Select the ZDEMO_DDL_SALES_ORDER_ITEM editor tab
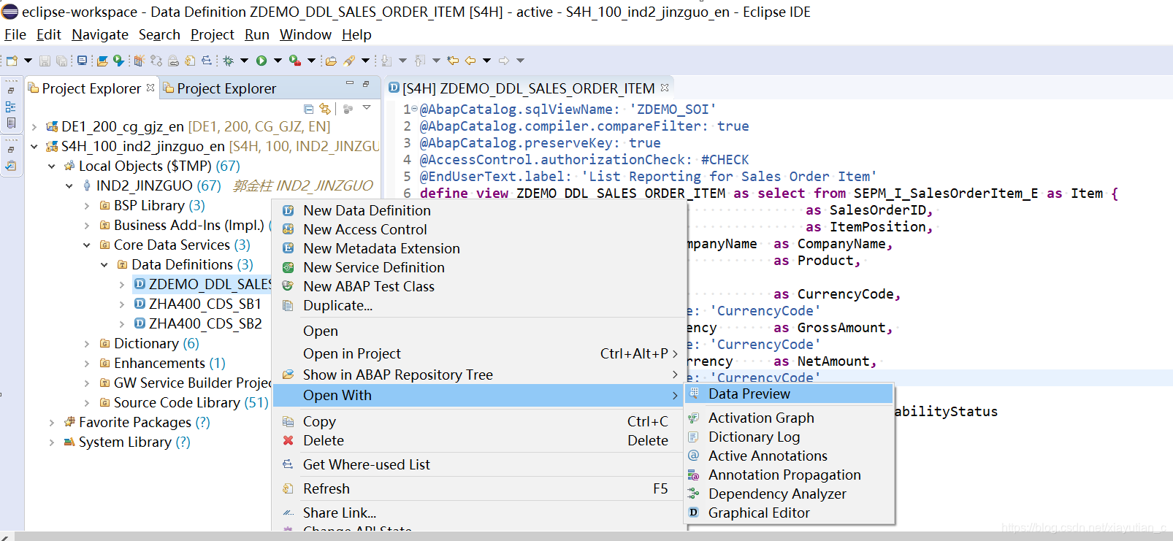Viewport: 1173px width, 541px height. [528, 88]
